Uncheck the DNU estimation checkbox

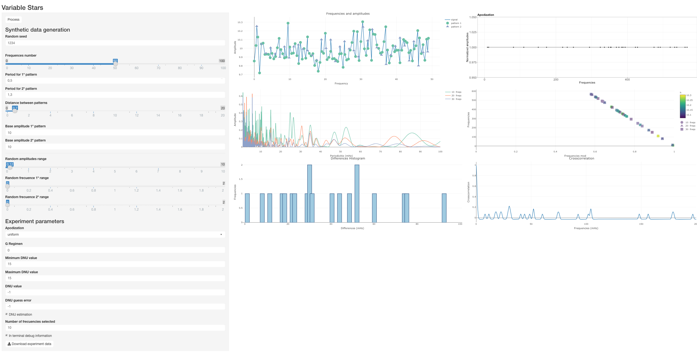pyautogui.click(x=7, y=314)
